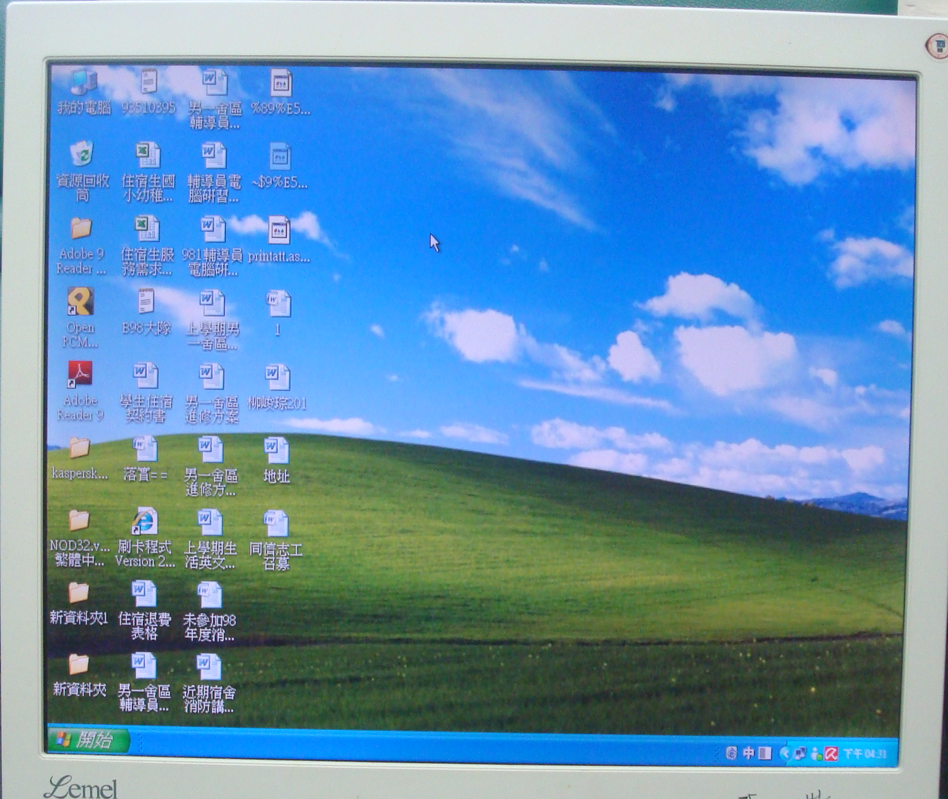Select the printatt.as... file icon
The image size is (948, 799).
click(x=279, y=231)
